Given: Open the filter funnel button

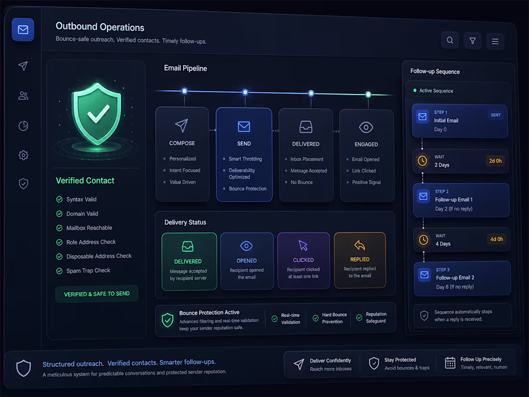Looking at the screenshot, I should pos(473,41).
